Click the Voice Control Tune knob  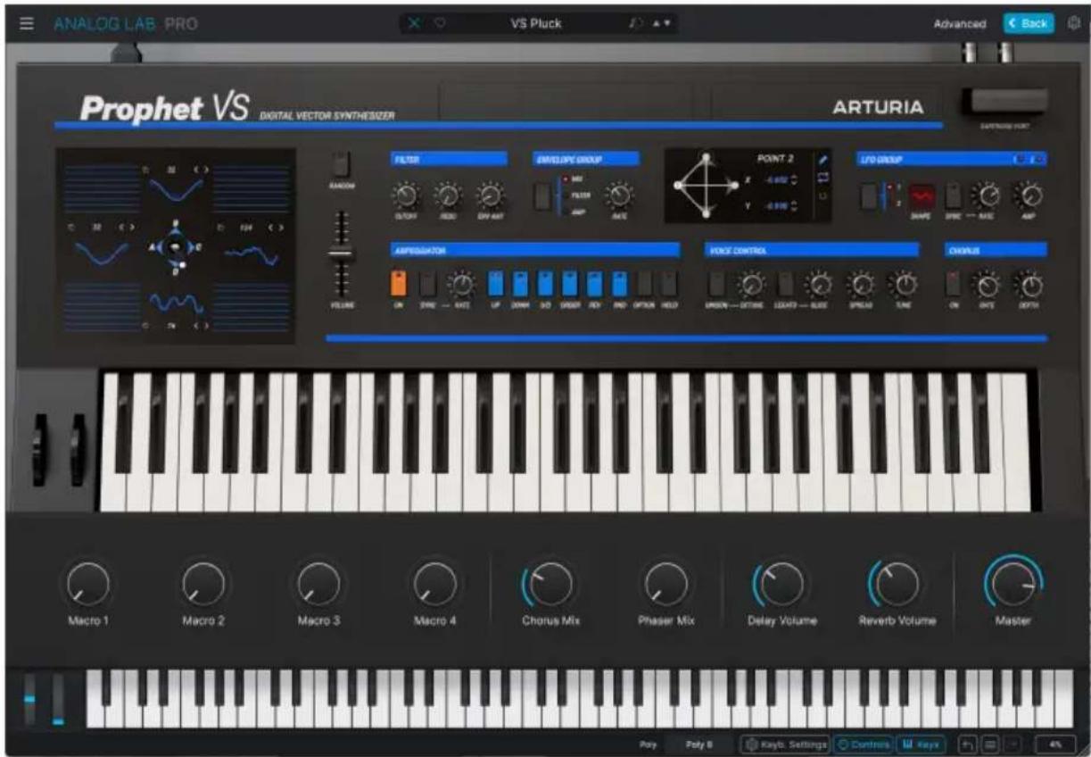tap(905, 284)
